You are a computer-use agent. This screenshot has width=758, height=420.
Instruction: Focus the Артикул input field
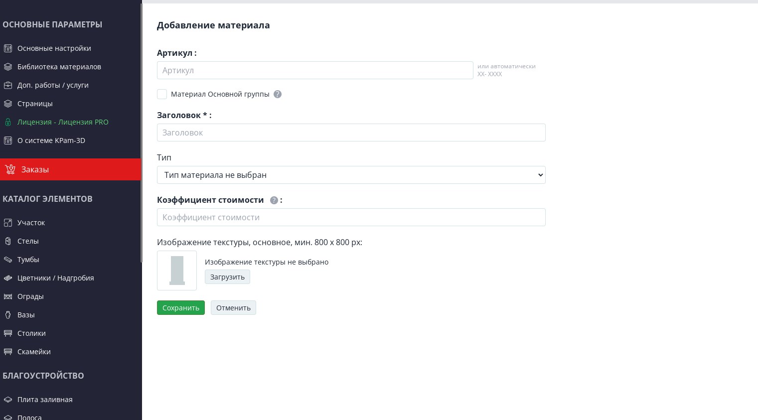click(315, 70)
